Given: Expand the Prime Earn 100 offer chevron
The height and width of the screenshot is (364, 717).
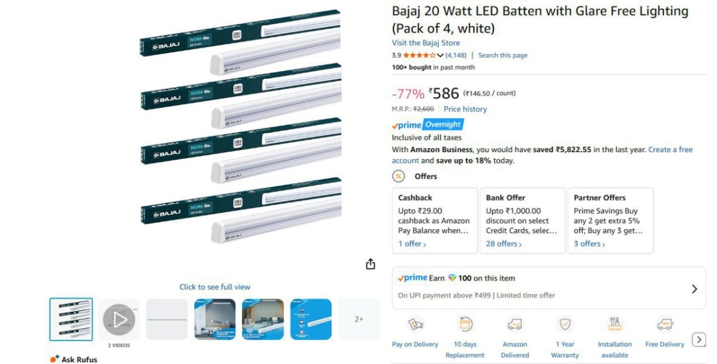Looking at the screenshot, I should 694,289.
